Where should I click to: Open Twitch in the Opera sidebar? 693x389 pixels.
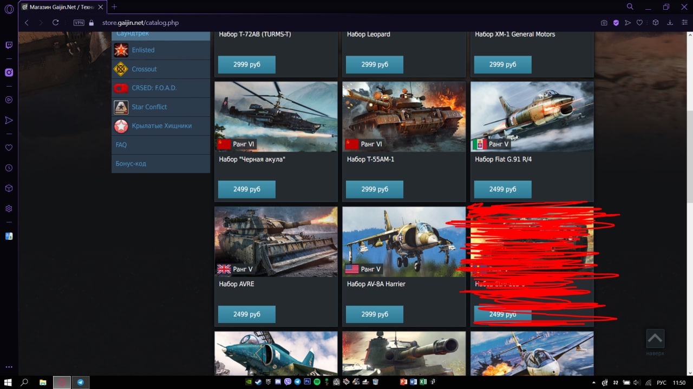[9, 45]
